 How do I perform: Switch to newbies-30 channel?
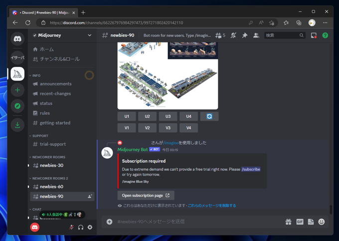click(x=62, y=166)
